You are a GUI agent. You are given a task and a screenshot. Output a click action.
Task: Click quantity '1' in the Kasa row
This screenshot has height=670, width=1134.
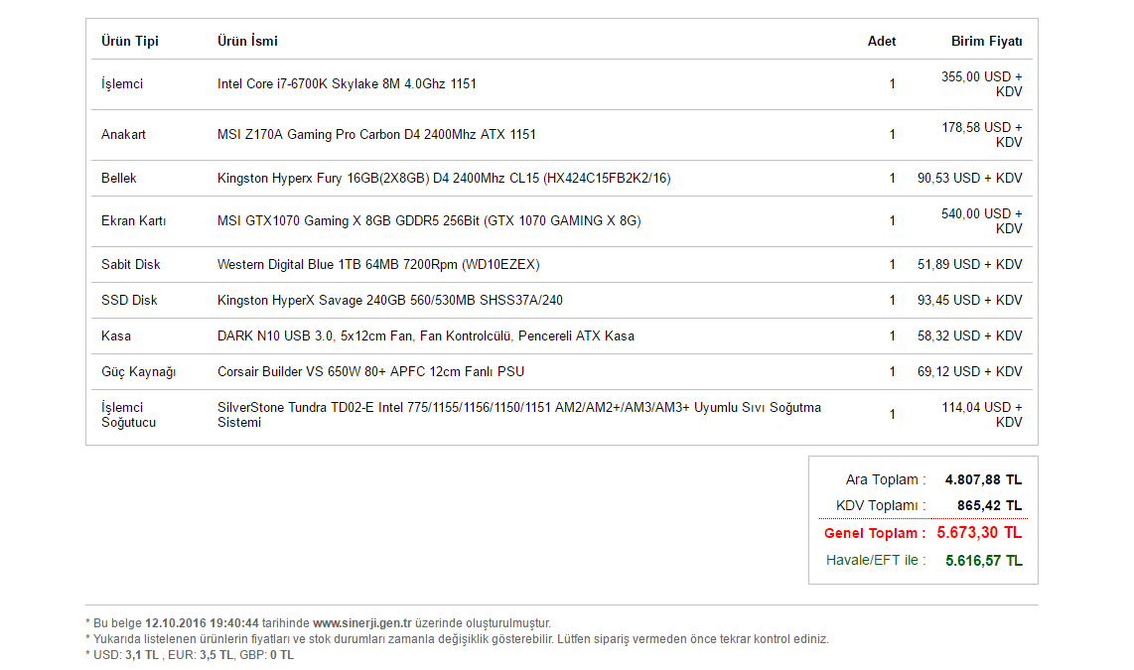click(x=893, y=336)
